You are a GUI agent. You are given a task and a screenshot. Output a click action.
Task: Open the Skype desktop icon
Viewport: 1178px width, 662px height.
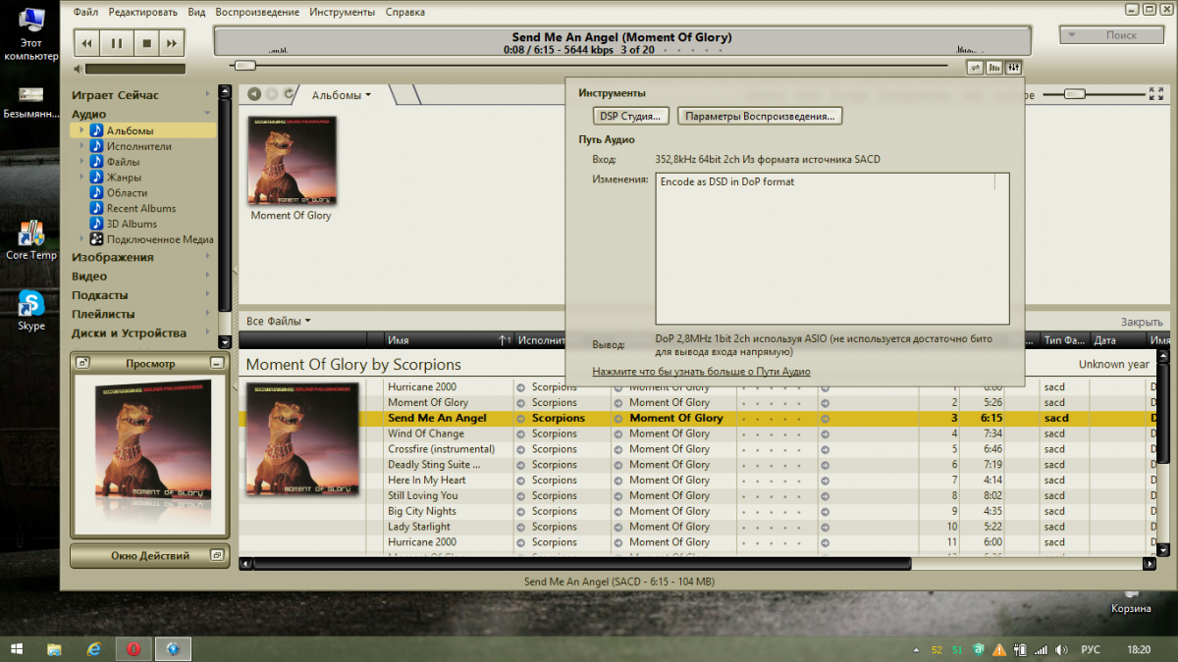(31, 311)
